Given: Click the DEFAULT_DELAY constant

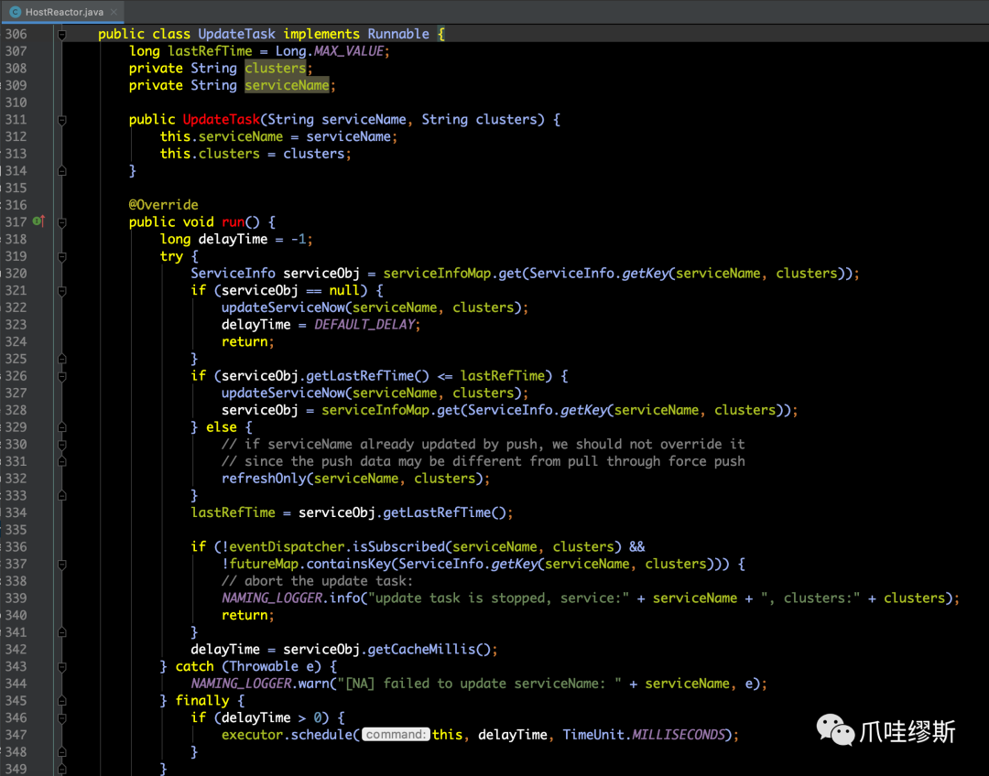Looking at the screenshot, I should click(364, 325).
